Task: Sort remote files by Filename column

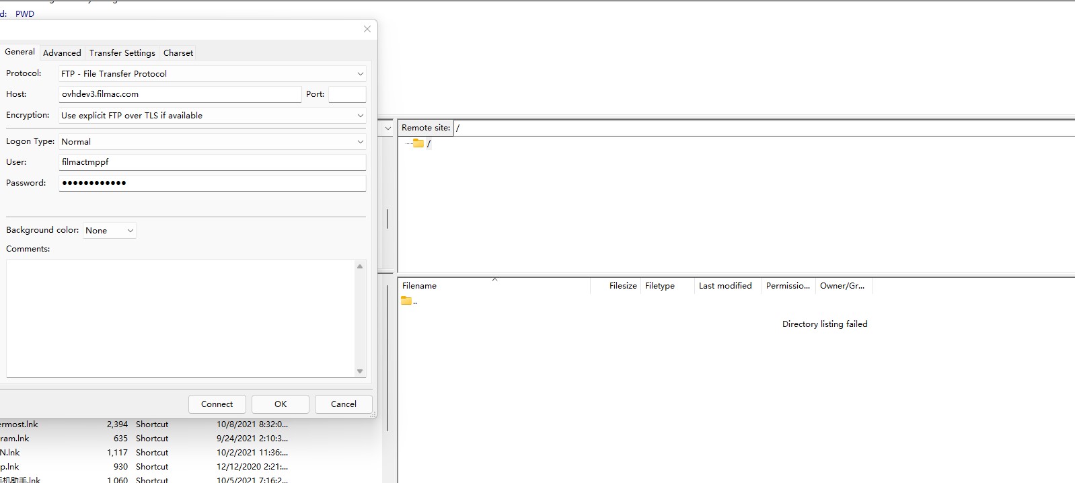Action: (x=494, y=286)
